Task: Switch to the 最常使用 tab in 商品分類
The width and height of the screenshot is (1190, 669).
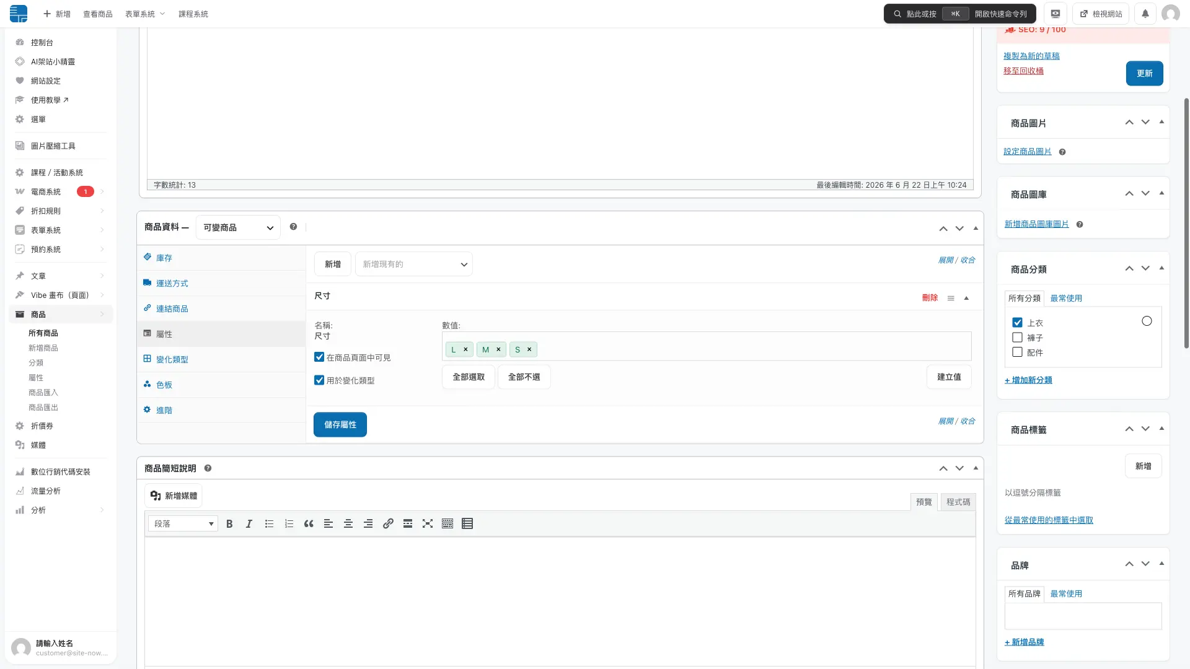Action: 1066,299
